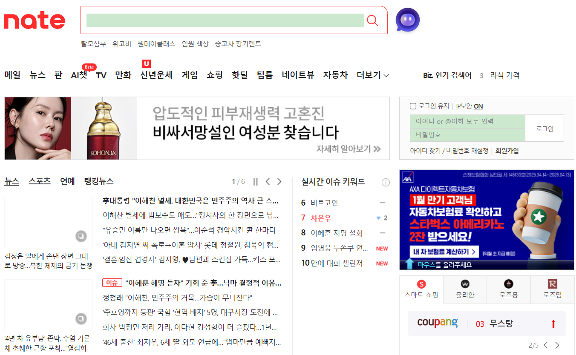Show next shopping item arrow
This screenshot has height=355, width=576.
557,345
